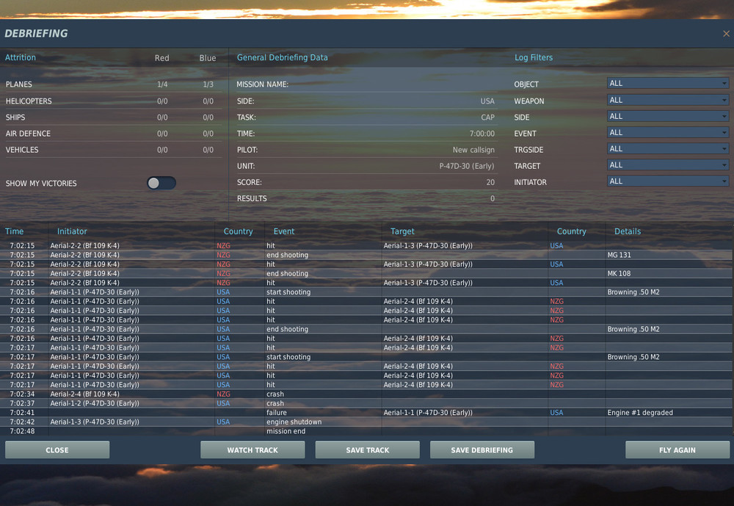
Task: Open the TARGET filter dropdown
Action: click(668, 165)
